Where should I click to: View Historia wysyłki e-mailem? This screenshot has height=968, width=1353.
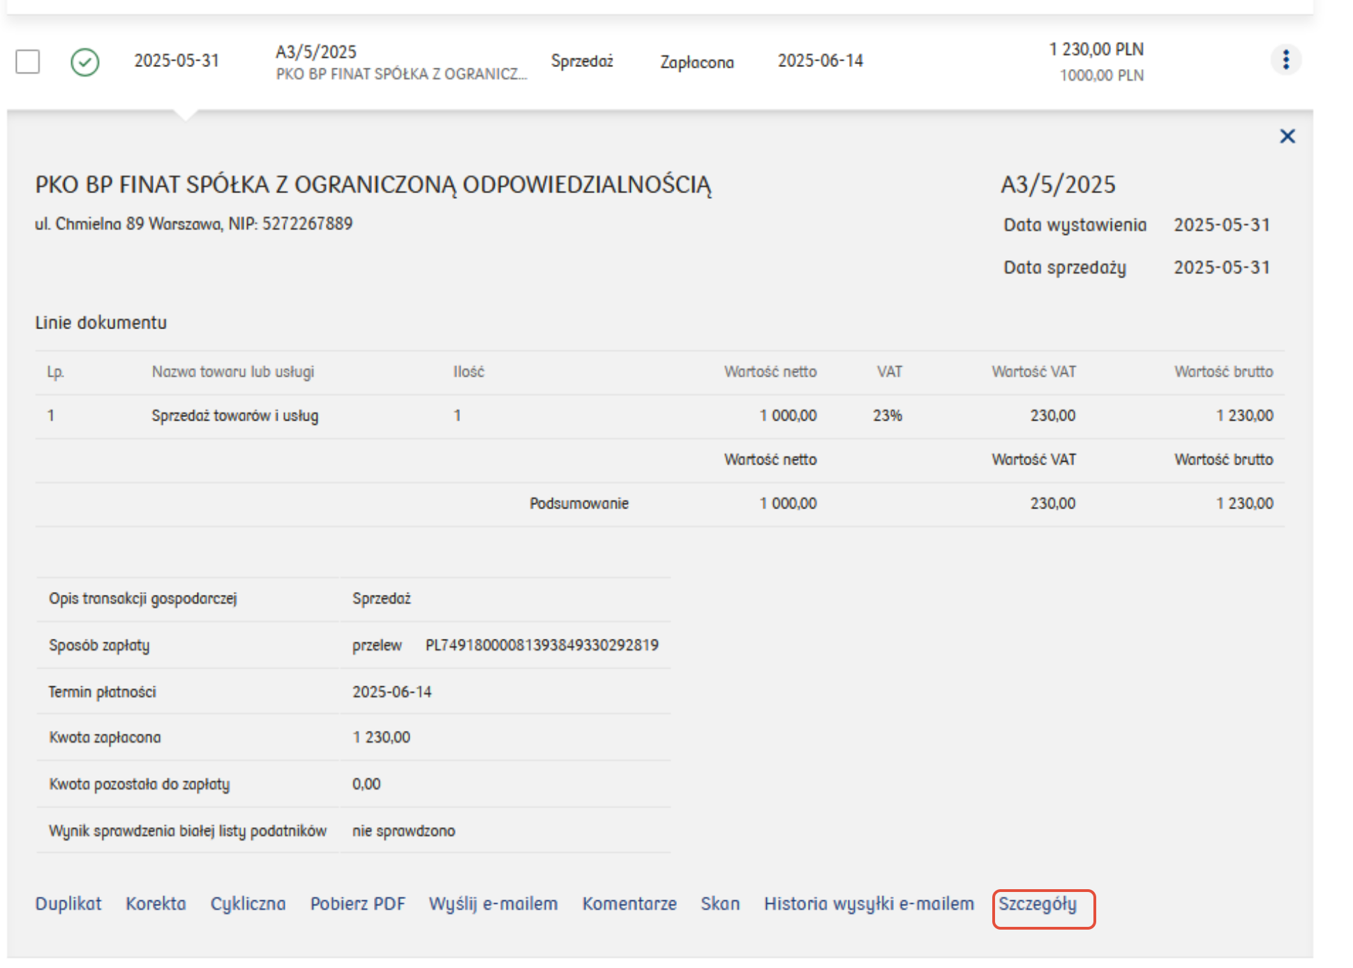tap(868, 904)
